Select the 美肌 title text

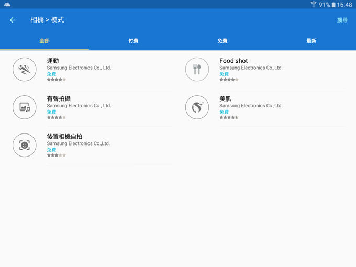click(225, 99)
